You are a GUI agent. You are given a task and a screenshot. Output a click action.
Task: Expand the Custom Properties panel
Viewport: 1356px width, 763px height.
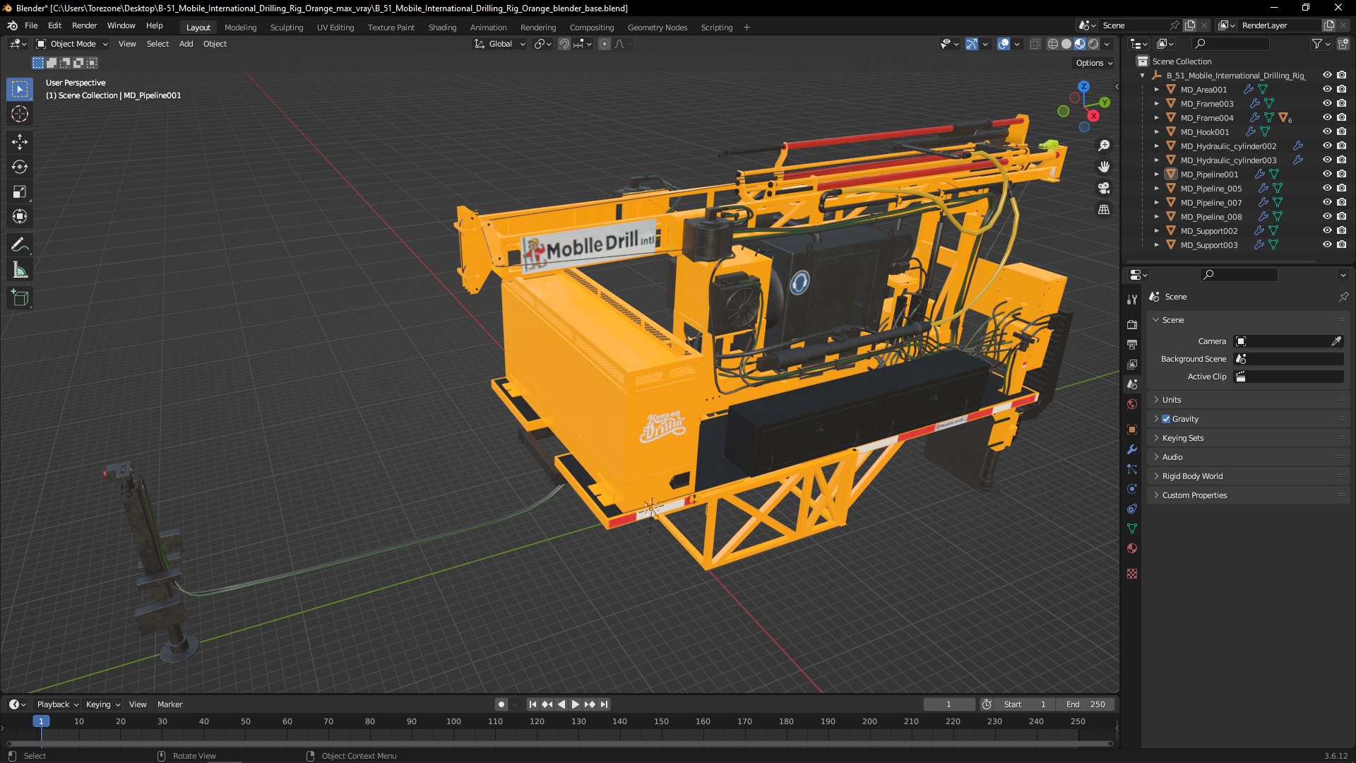coord(1248,495)
